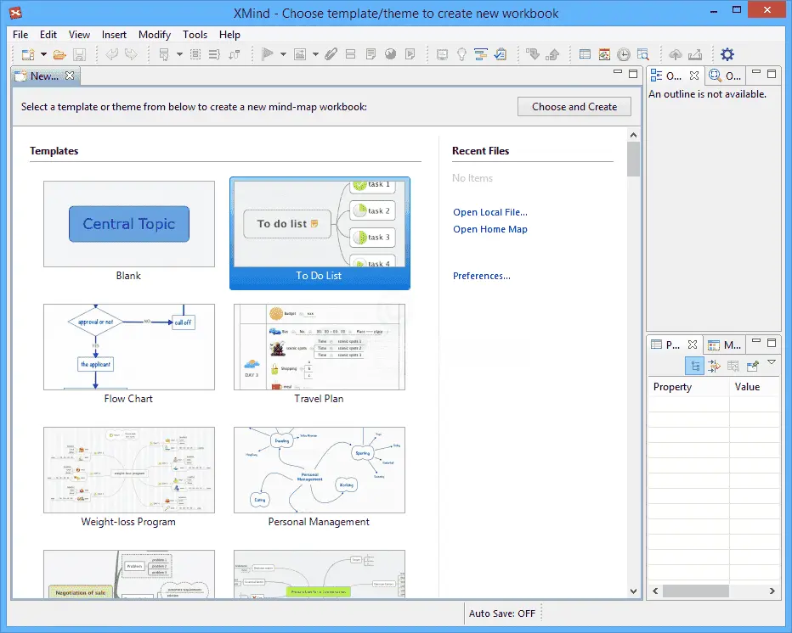Image resolution: width=792 pixels, height=633 pixels.
Task: Click the Open folder toolbar icon
Action: tap(59, 54)
